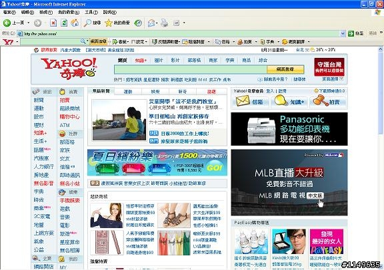Screen dimensions: 384x270
Task: Expand the Links toolbar chevron »
Action: pyautogui.click(x=381, y=33)
